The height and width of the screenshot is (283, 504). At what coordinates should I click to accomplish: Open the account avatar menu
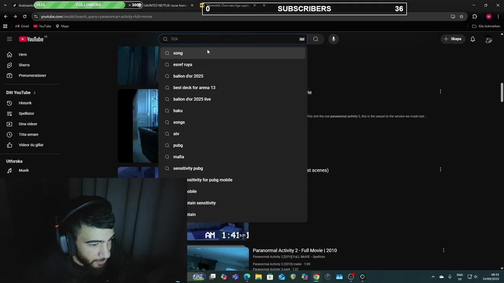488,39
